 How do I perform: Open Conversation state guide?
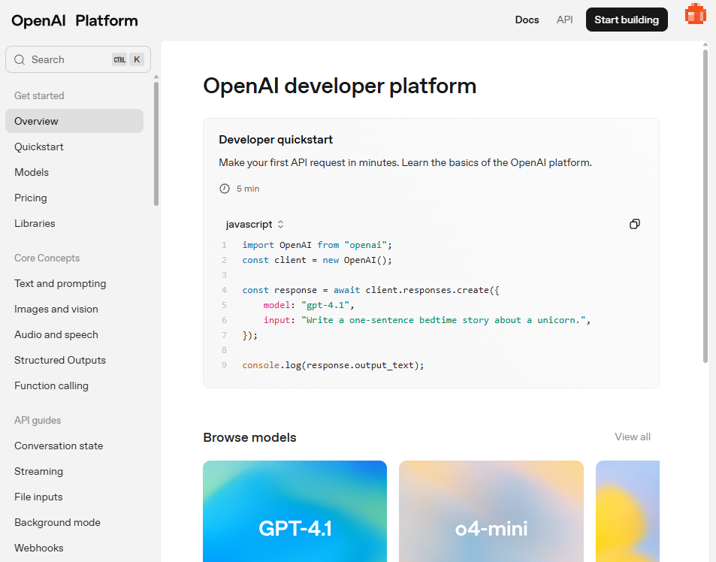pyautogui.click(x=59, y=446)
